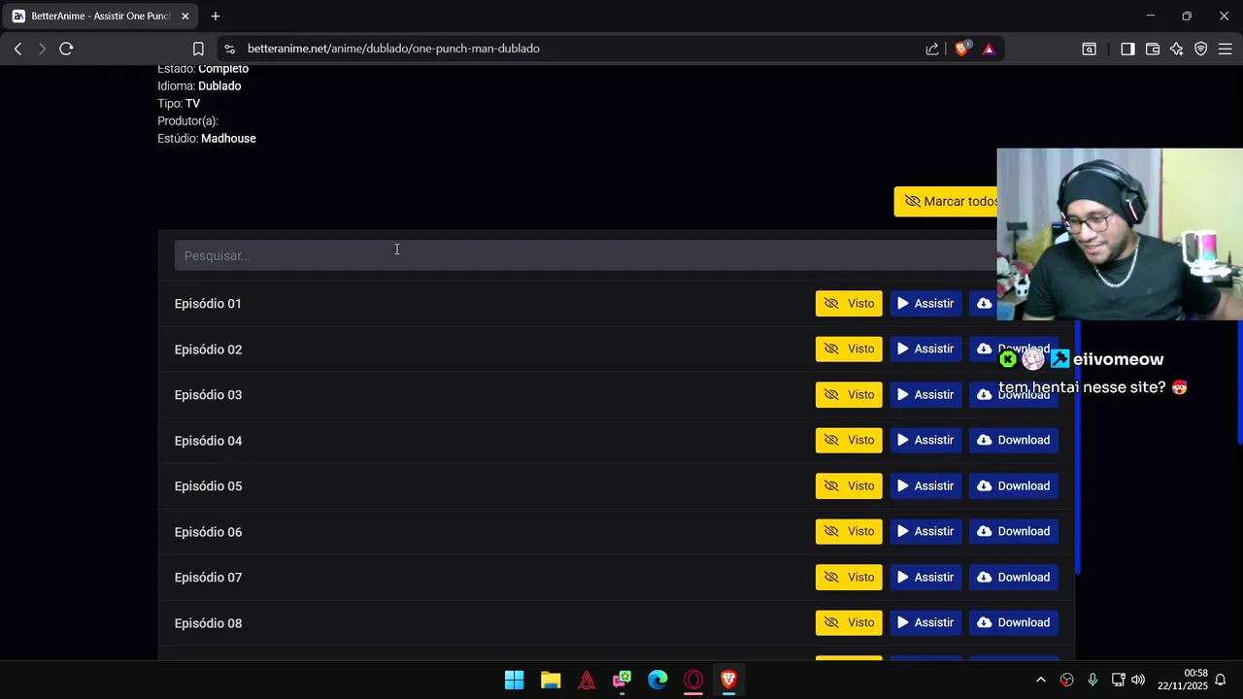Screen dimensions: 1243x699
Task: Click the address bar URL
Action: click(393, 49)
